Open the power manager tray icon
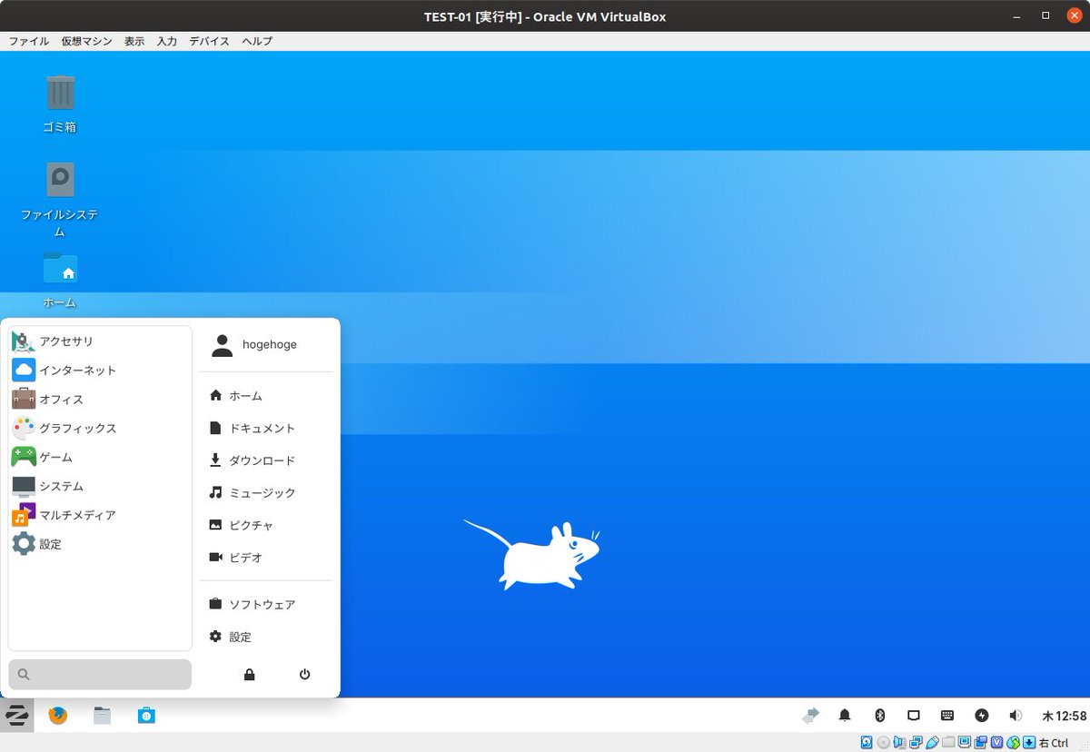Viewport: 1090px width, 752px height. coord(982,716)
